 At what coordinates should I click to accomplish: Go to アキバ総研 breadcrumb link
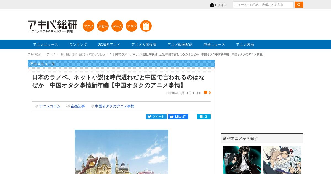pos(34,54)
